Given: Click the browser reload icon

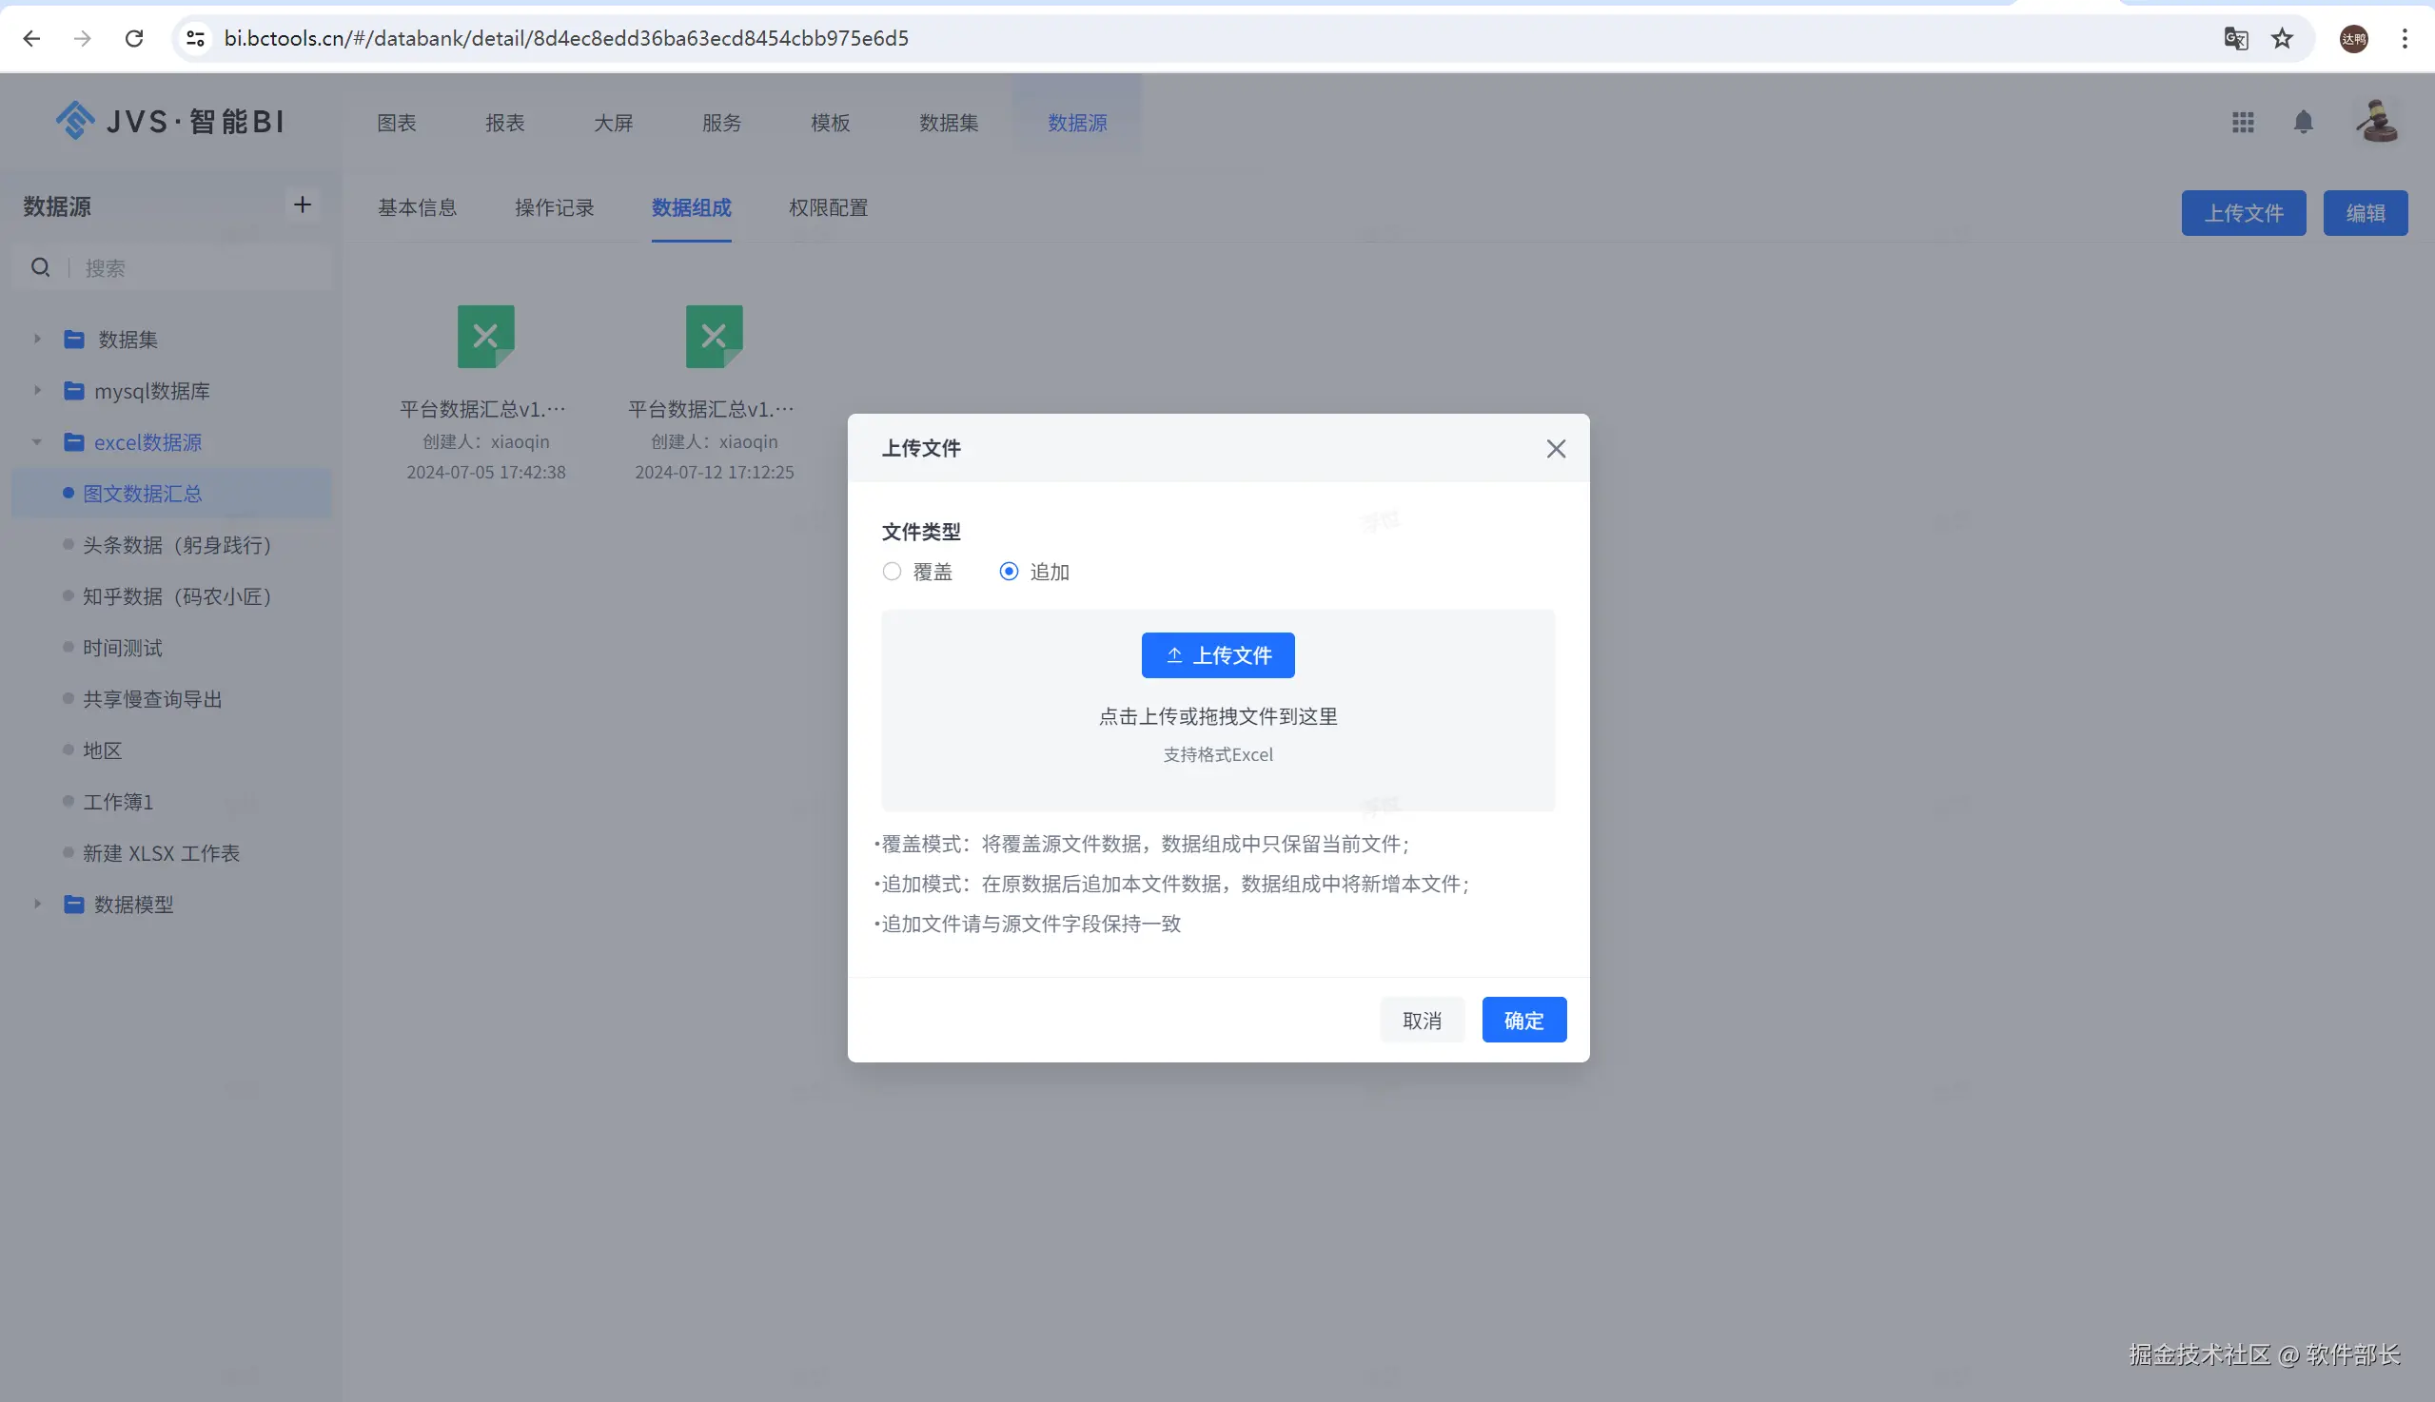Looking at the screenshot, I should (x=134, y=38).
